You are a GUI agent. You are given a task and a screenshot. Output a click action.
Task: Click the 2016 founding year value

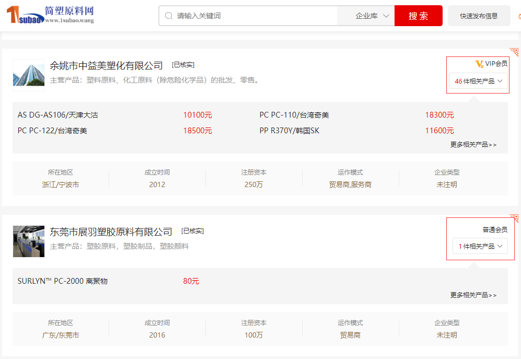coord(157,335)
